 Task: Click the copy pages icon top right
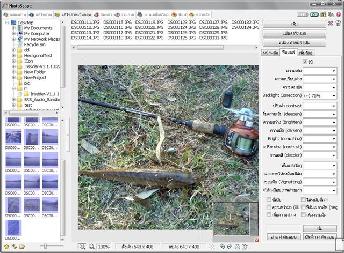coord(331,14)
